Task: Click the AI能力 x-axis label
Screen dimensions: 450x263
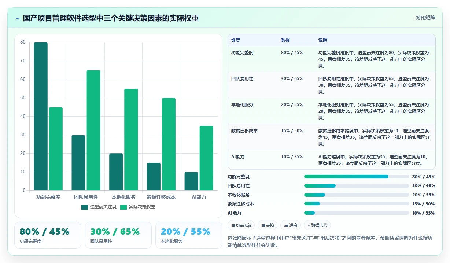Action: (199, 197)
